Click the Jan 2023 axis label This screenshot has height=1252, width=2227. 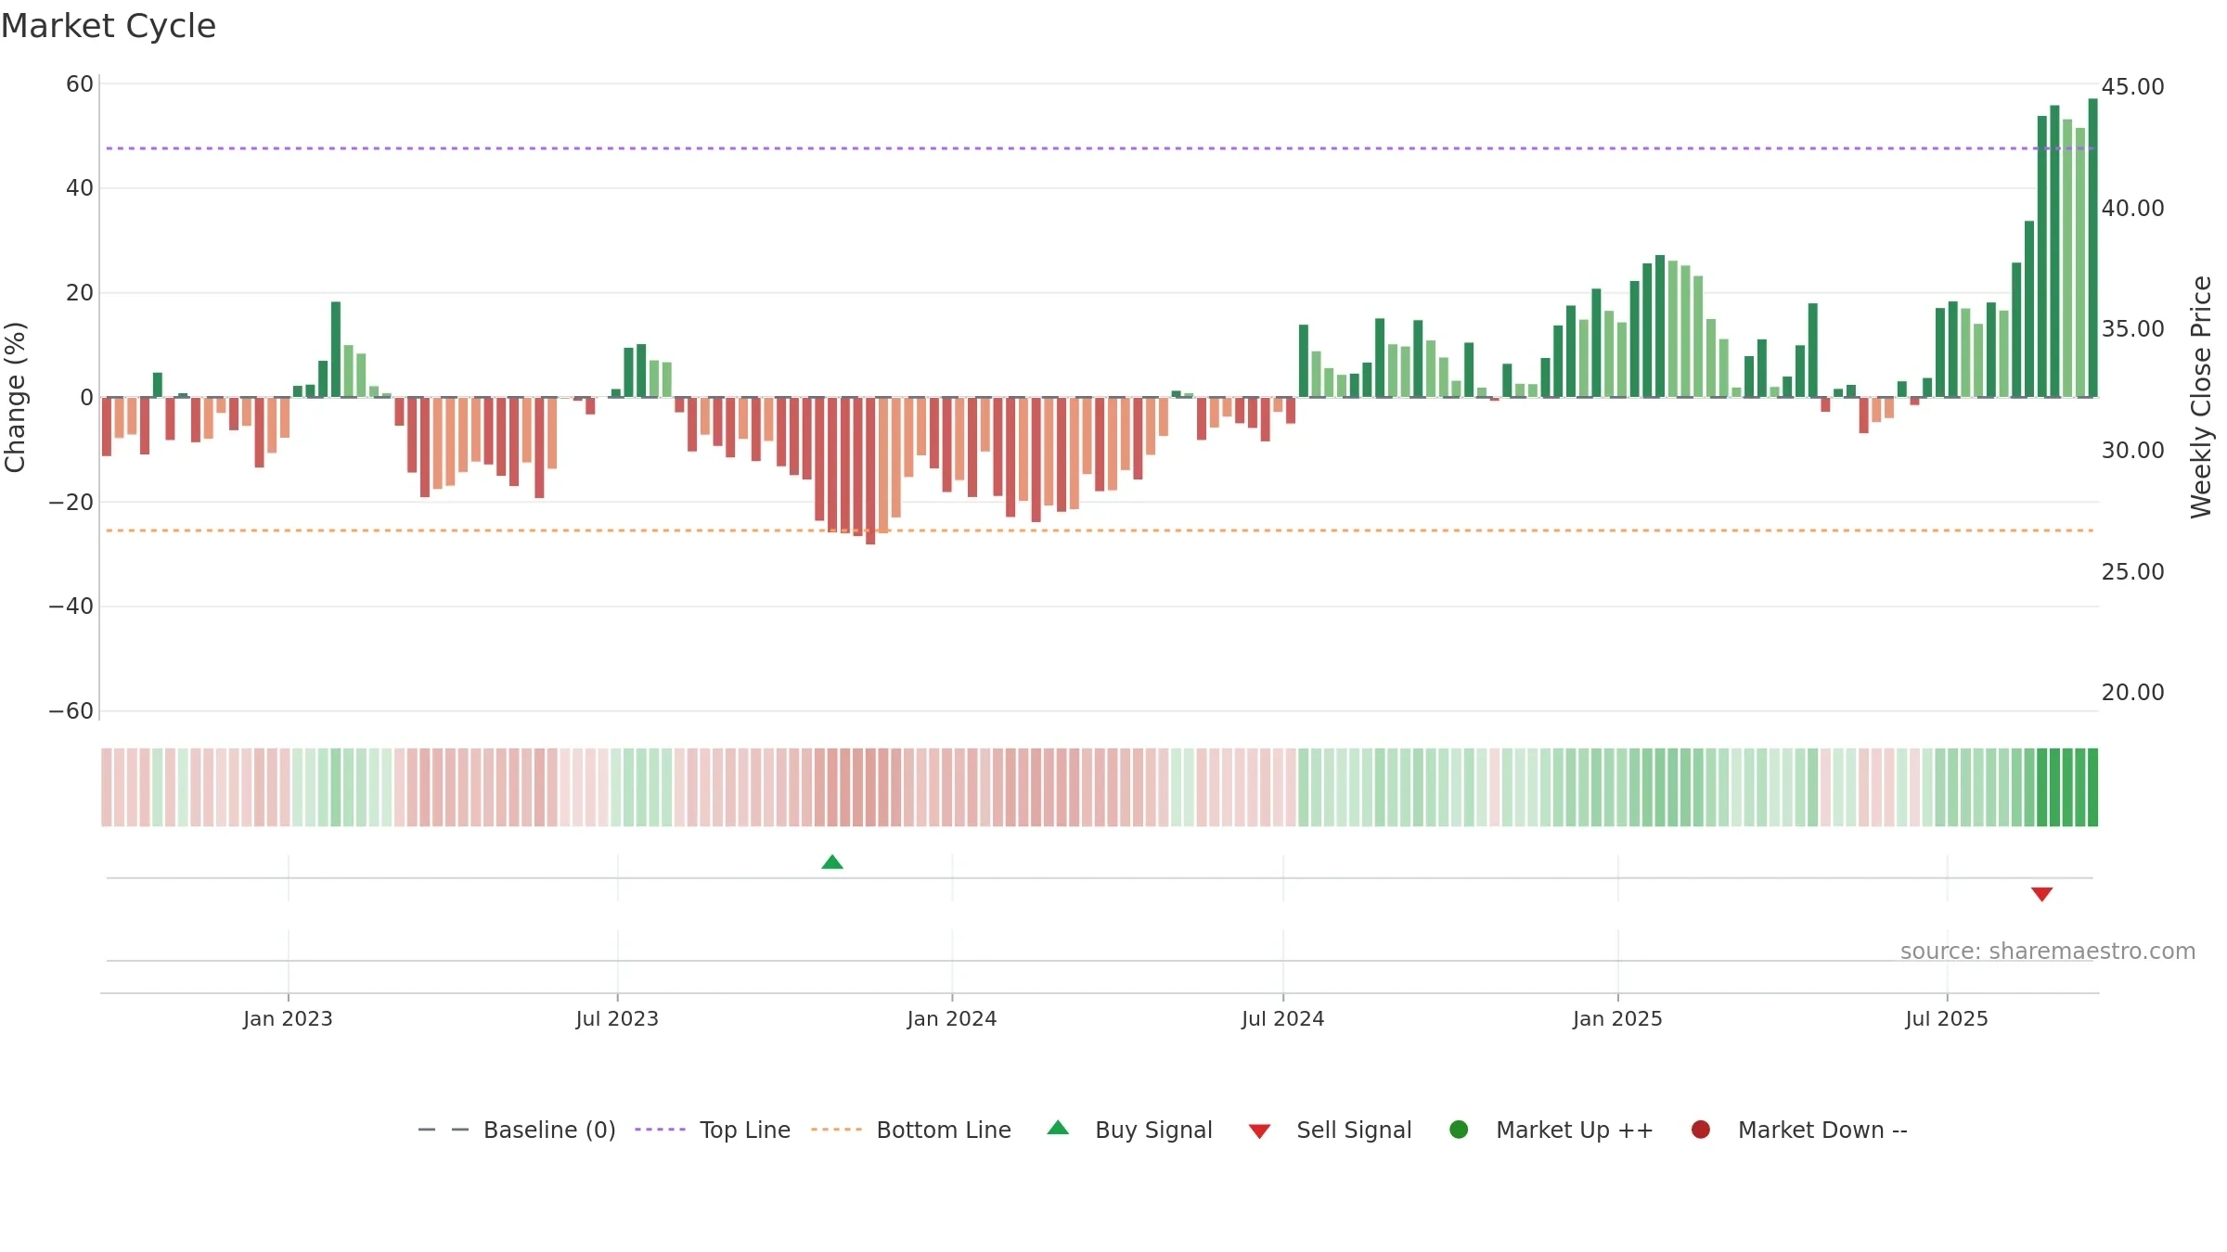tap(288, 1019)
